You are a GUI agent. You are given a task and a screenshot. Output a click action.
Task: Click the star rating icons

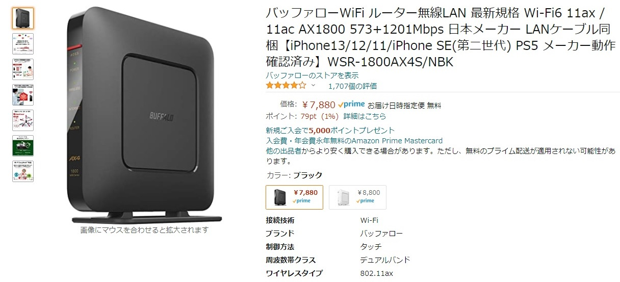pos(287,86)
